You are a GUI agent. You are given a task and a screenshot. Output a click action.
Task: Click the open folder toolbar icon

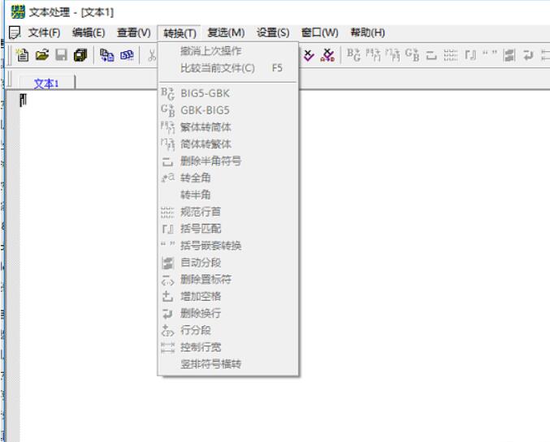click(42, 55)
